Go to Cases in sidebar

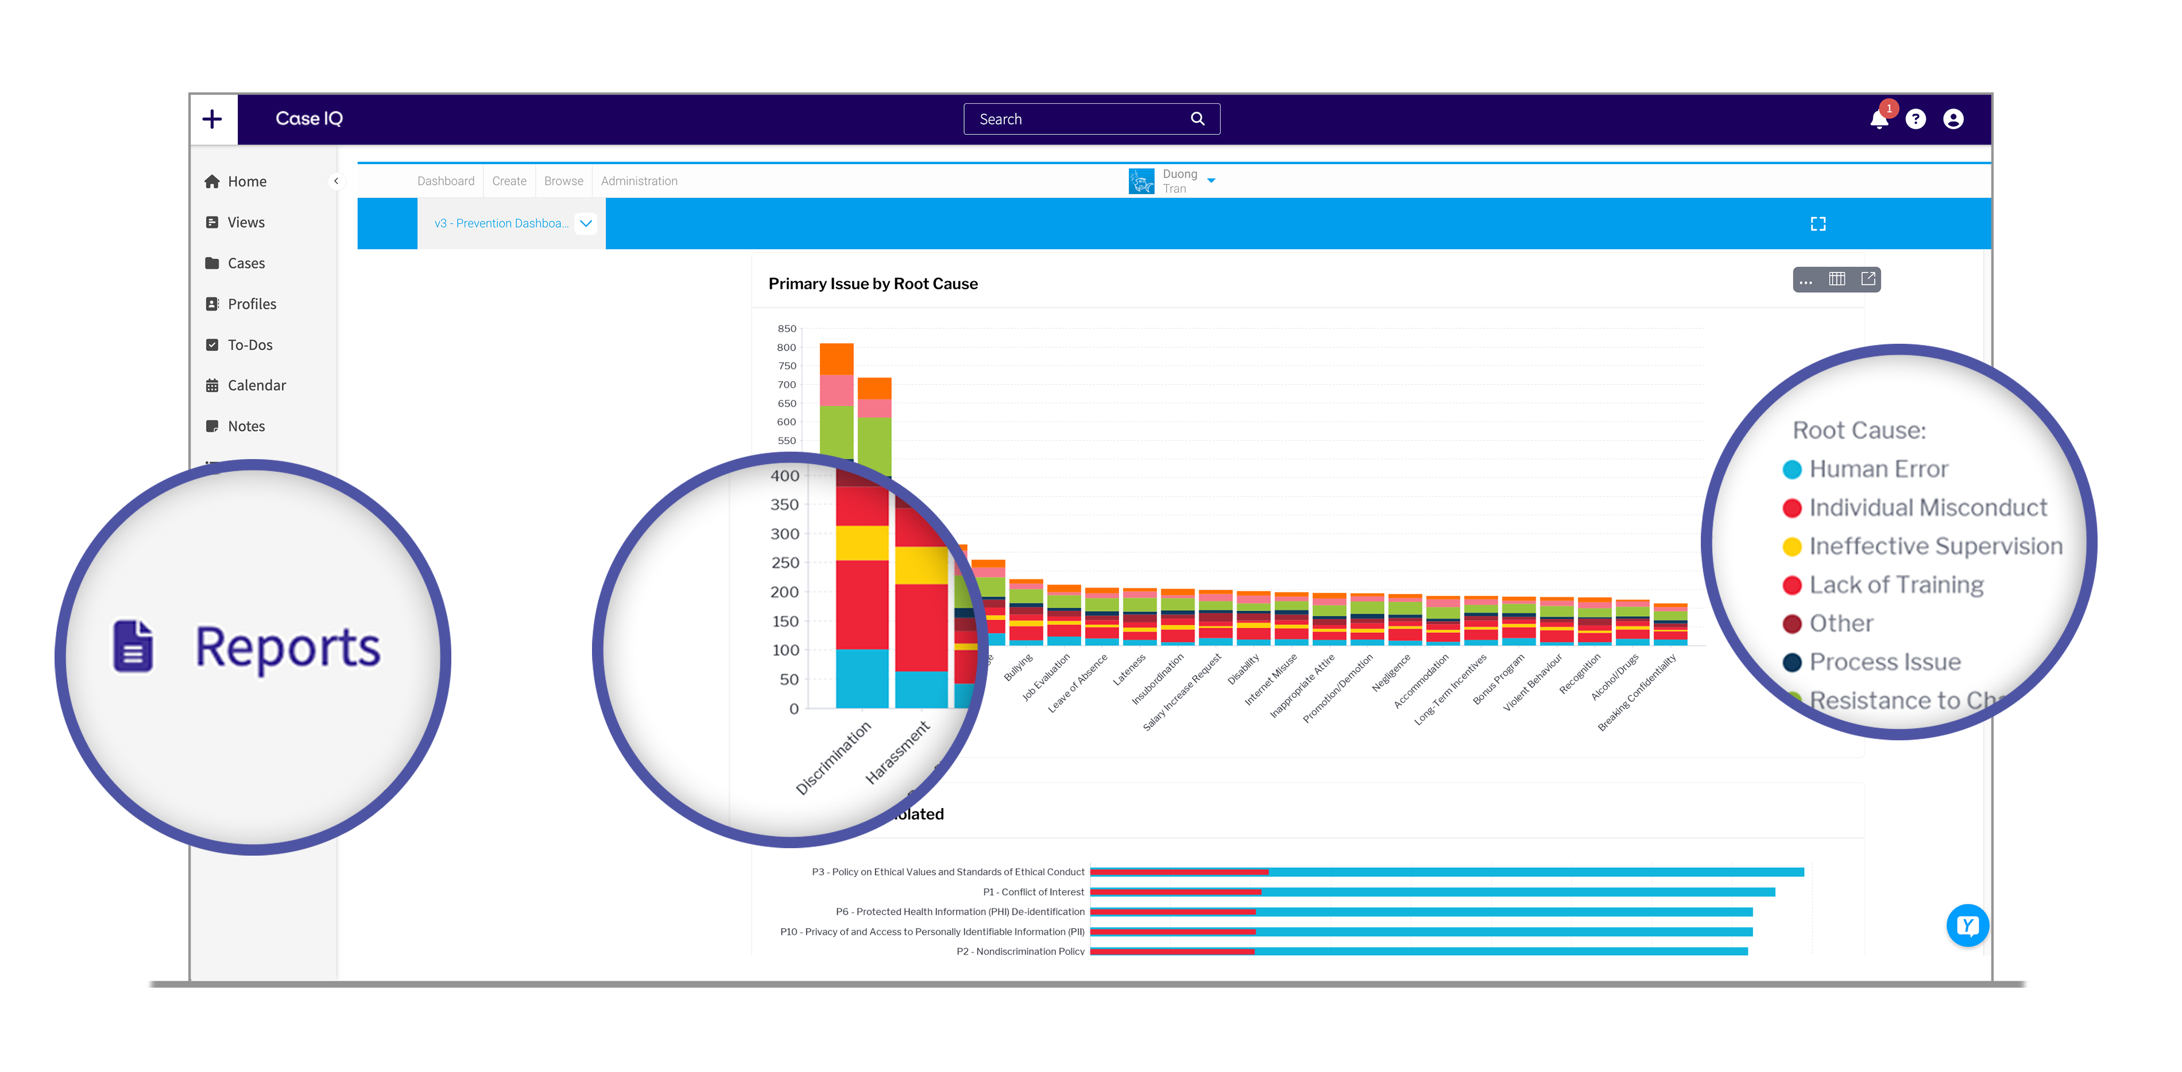pyautogui.click(x=246, y=263)
